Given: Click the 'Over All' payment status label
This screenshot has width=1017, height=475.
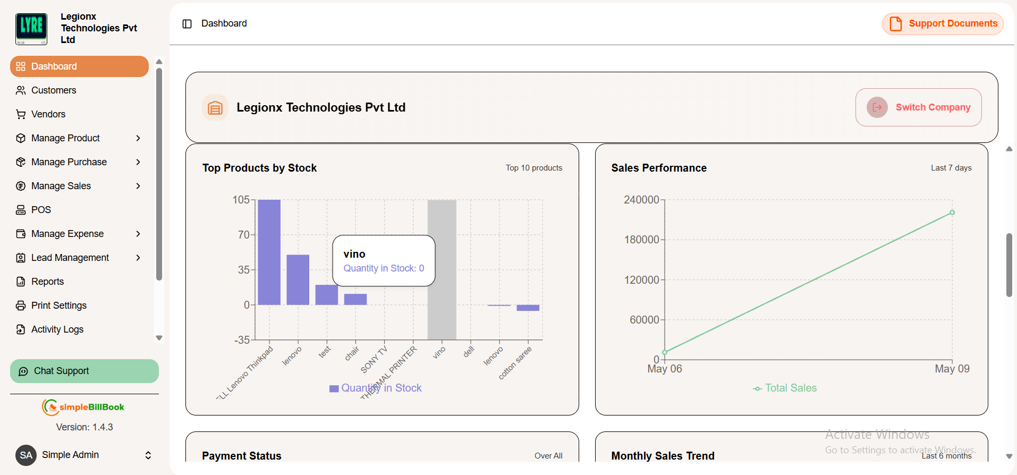Looking at the screenshot, I should (548, 456).
